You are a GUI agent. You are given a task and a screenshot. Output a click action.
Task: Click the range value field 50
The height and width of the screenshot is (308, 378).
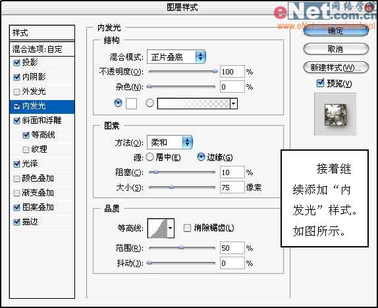click(232, 248)
